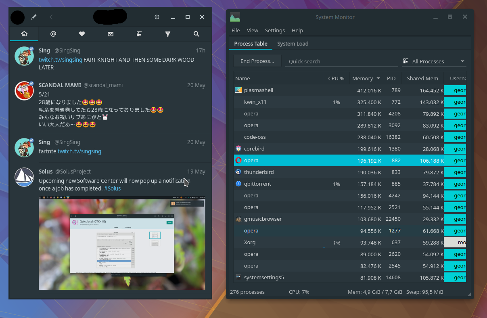
Task: Click the 20 May timestamp on SCANDAL MAMI tweet
Action: (x=196, y=85)
